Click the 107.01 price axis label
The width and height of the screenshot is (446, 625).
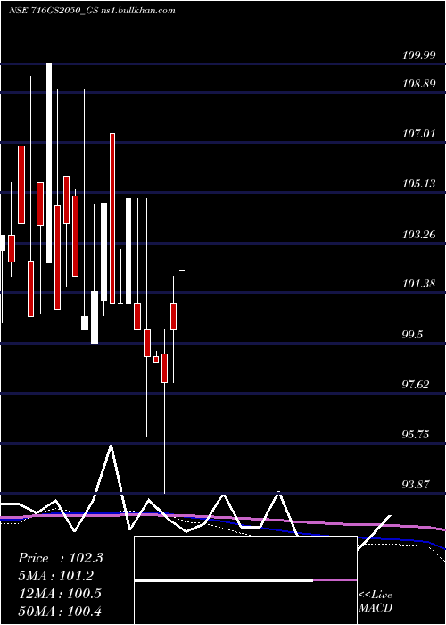point(418,134)
